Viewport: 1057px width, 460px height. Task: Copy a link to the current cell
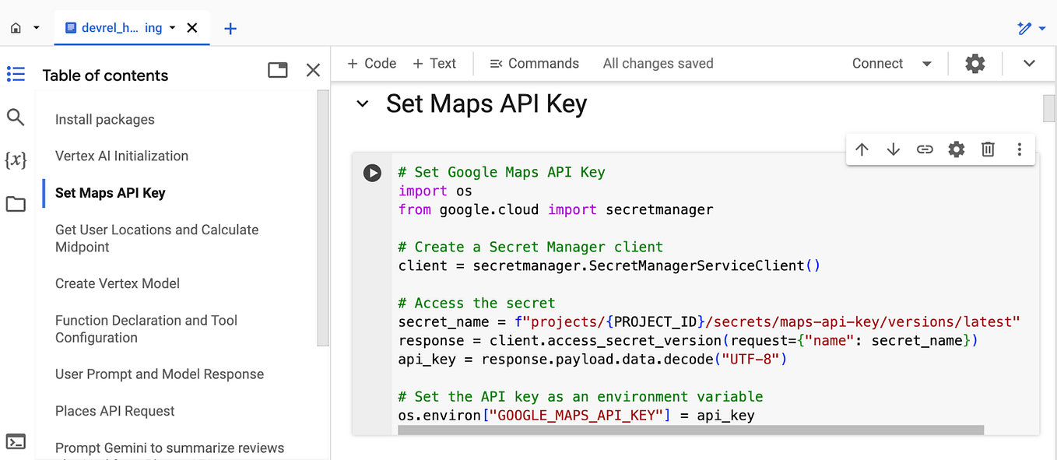(925, 149)
